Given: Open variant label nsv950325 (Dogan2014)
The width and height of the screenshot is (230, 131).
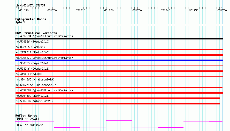Looking at the screenshot, I should 32,63.
